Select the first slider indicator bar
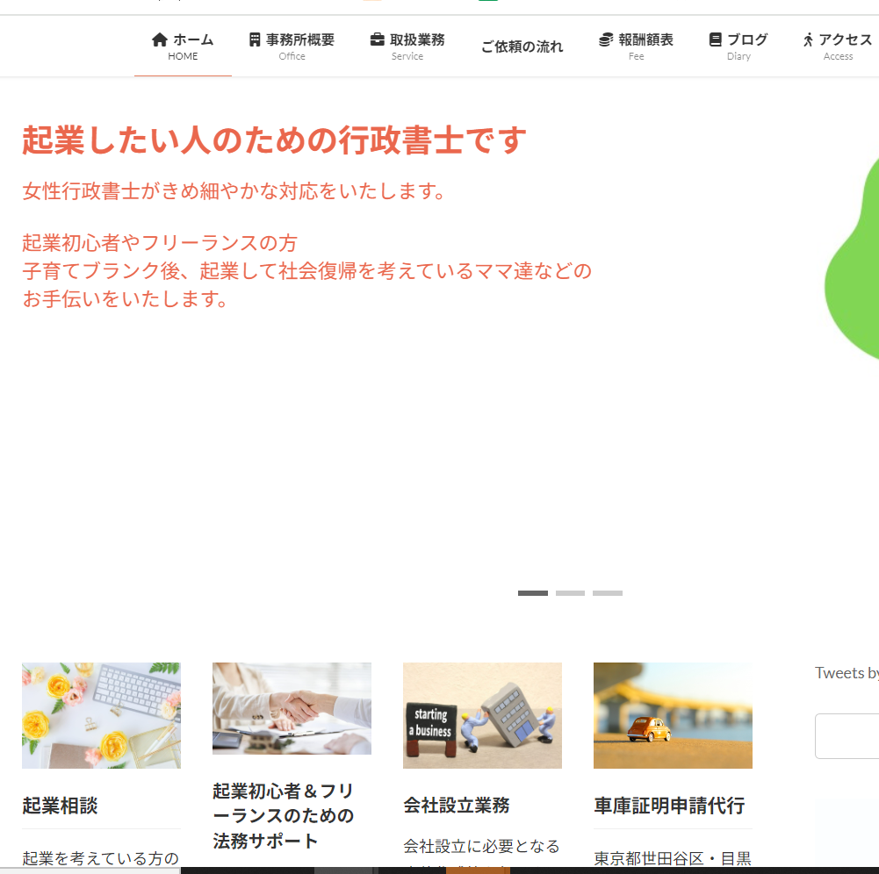Image resolution: width=879 pixels, height=874 pixels. click(x=532, y=593)
